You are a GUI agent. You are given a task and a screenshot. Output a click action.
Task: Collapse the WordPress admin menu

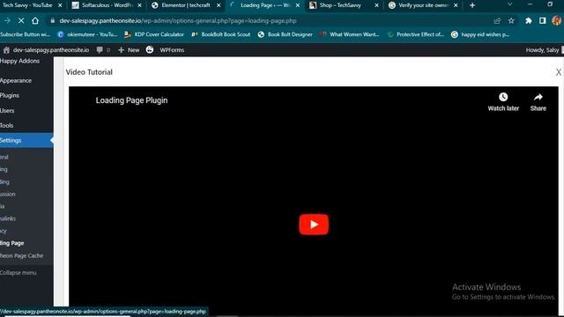coord(18,272)
